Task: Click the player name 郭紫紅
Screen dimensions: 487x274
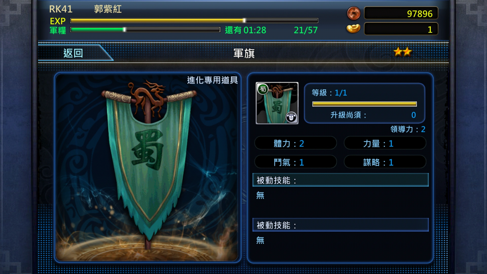Action: [108, 9]
